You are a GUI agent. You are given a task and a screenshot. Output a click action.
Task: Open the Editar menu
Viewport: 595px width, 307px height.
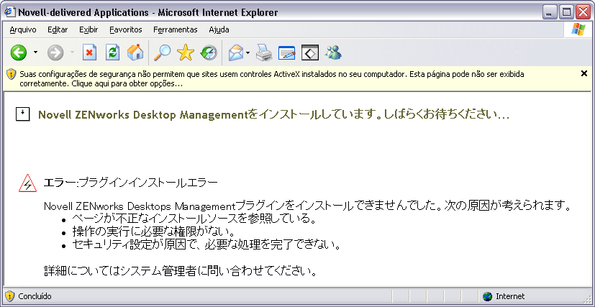58,29
